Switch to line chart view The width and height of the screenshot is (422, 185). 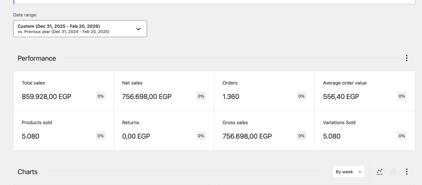[x=380, y=172]
